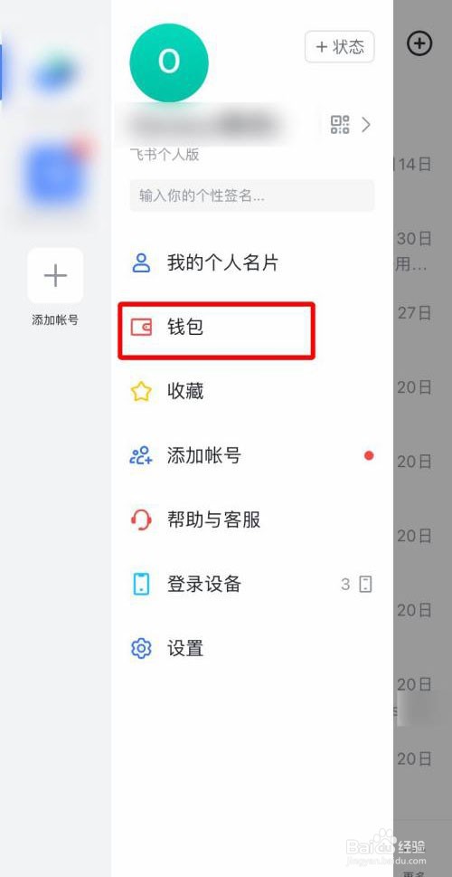Open 登录设备 device list entry
The height and width of the screenshot is (877, 452).
coord(252,584)
